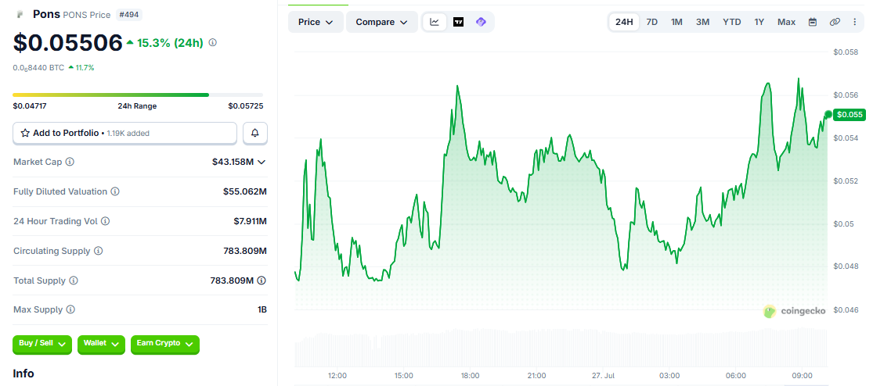873x386 pixels.
Task: Click the 18:00 time axis label
Action: point(470,375)
